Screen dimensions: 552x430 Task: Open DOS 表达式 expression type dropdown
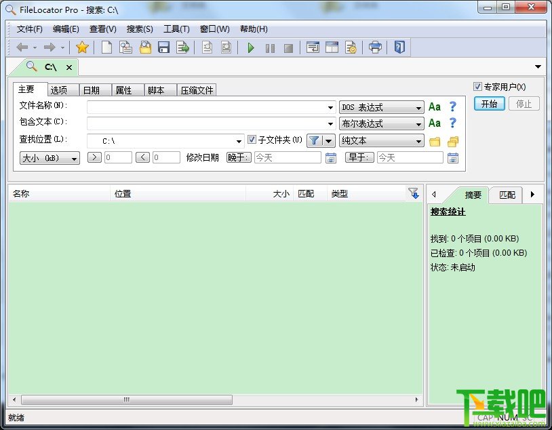point(381,107)
